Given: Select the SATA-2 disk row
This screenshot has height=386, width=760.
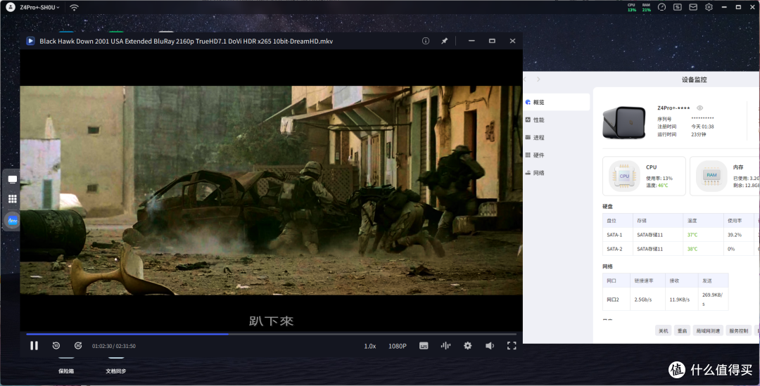Looking at the screenshot, I should (x=681, y=249).
